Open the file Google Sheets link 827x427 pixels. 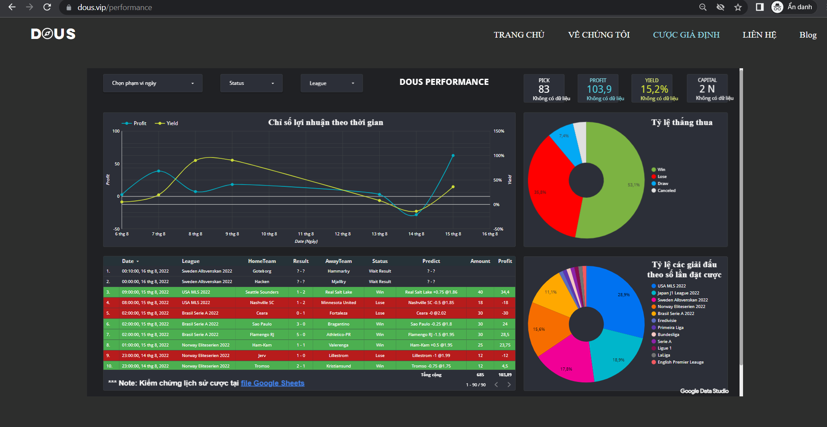point(272,383)
